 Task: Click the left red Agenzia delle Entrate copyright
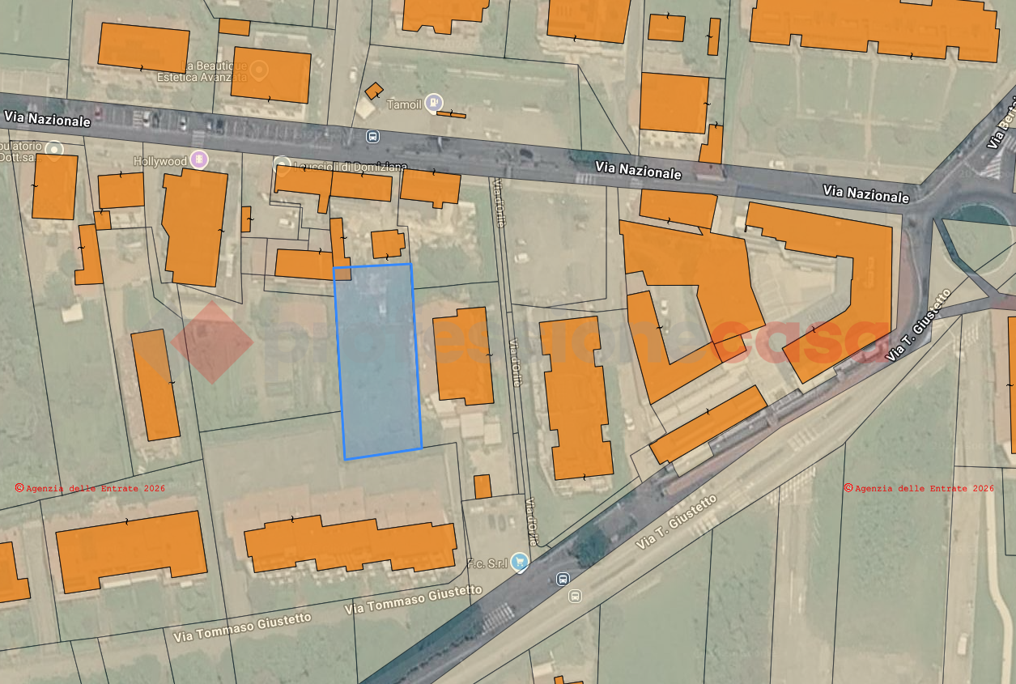(90, 488)
